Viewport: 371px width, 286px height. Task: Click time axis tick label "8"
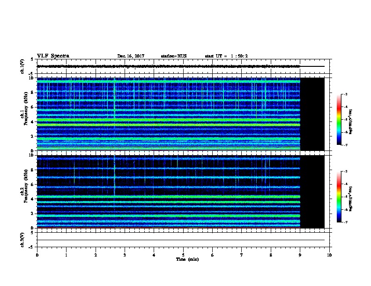[271, 255]
